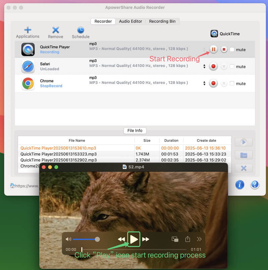The height and width of the screenshot is (270, 268).
Task: Check the Chrome mute checkbox
Action: (232, 84)
